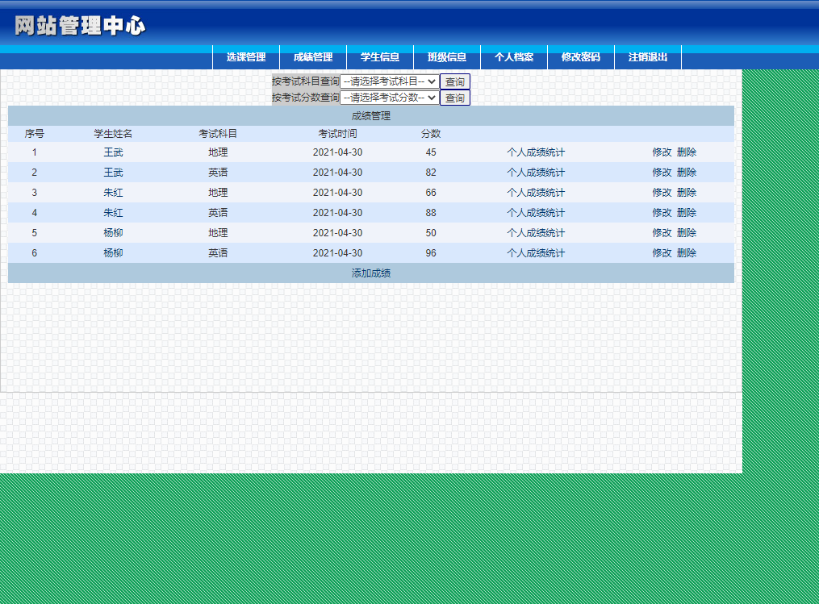Click the 序号 column header
The height and width of the screenshot is (604, 819).
coord(35,134)
